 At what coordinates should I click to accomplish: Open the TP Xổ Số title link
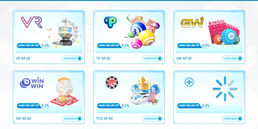pyautogui.click(x=103, y=58)
